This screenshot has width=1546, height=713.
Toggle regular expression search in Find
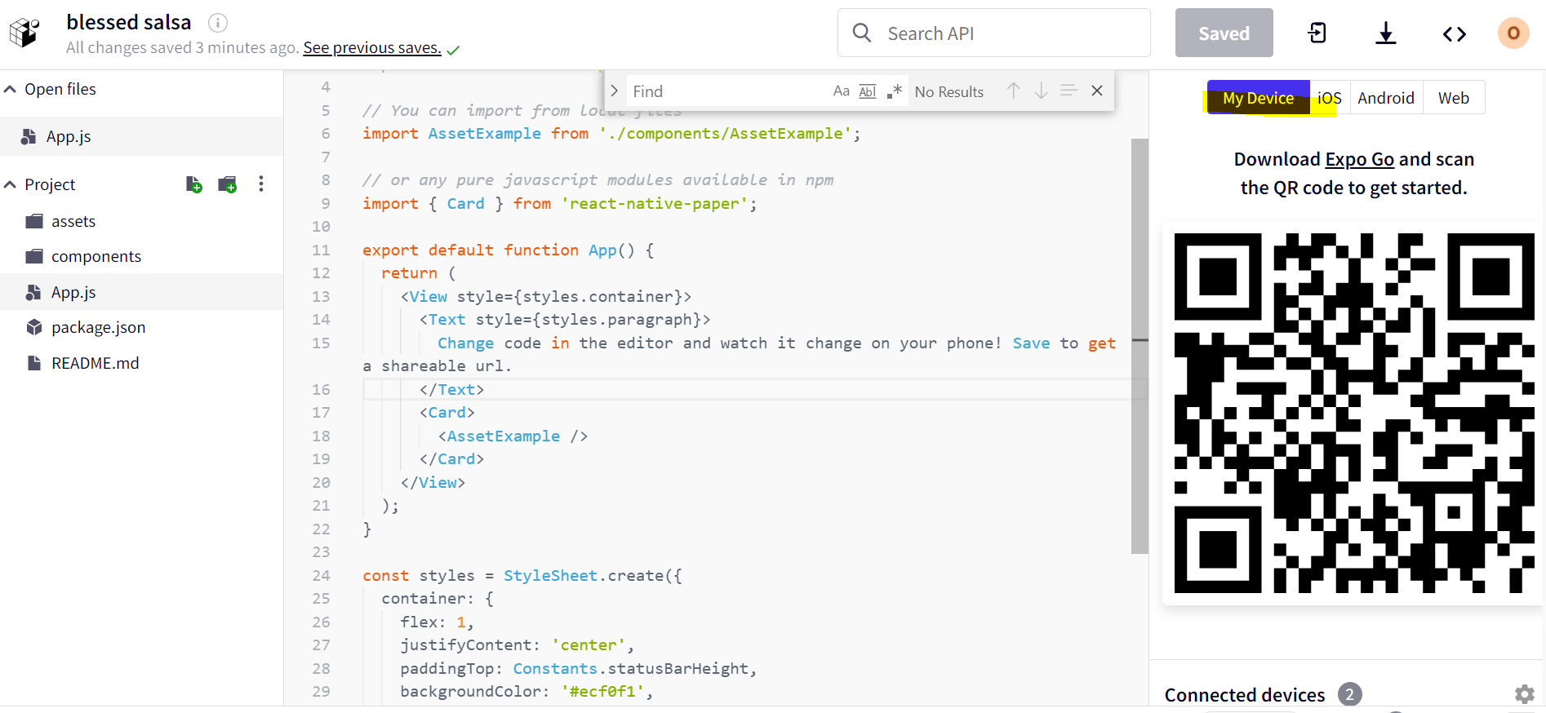point(895,91)
